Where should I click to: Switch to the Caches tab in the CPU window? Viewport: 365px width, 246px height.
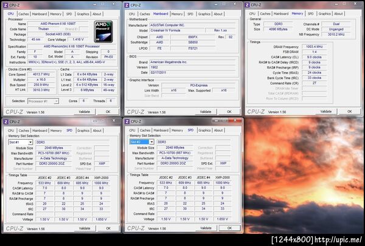tap(24, 14)
